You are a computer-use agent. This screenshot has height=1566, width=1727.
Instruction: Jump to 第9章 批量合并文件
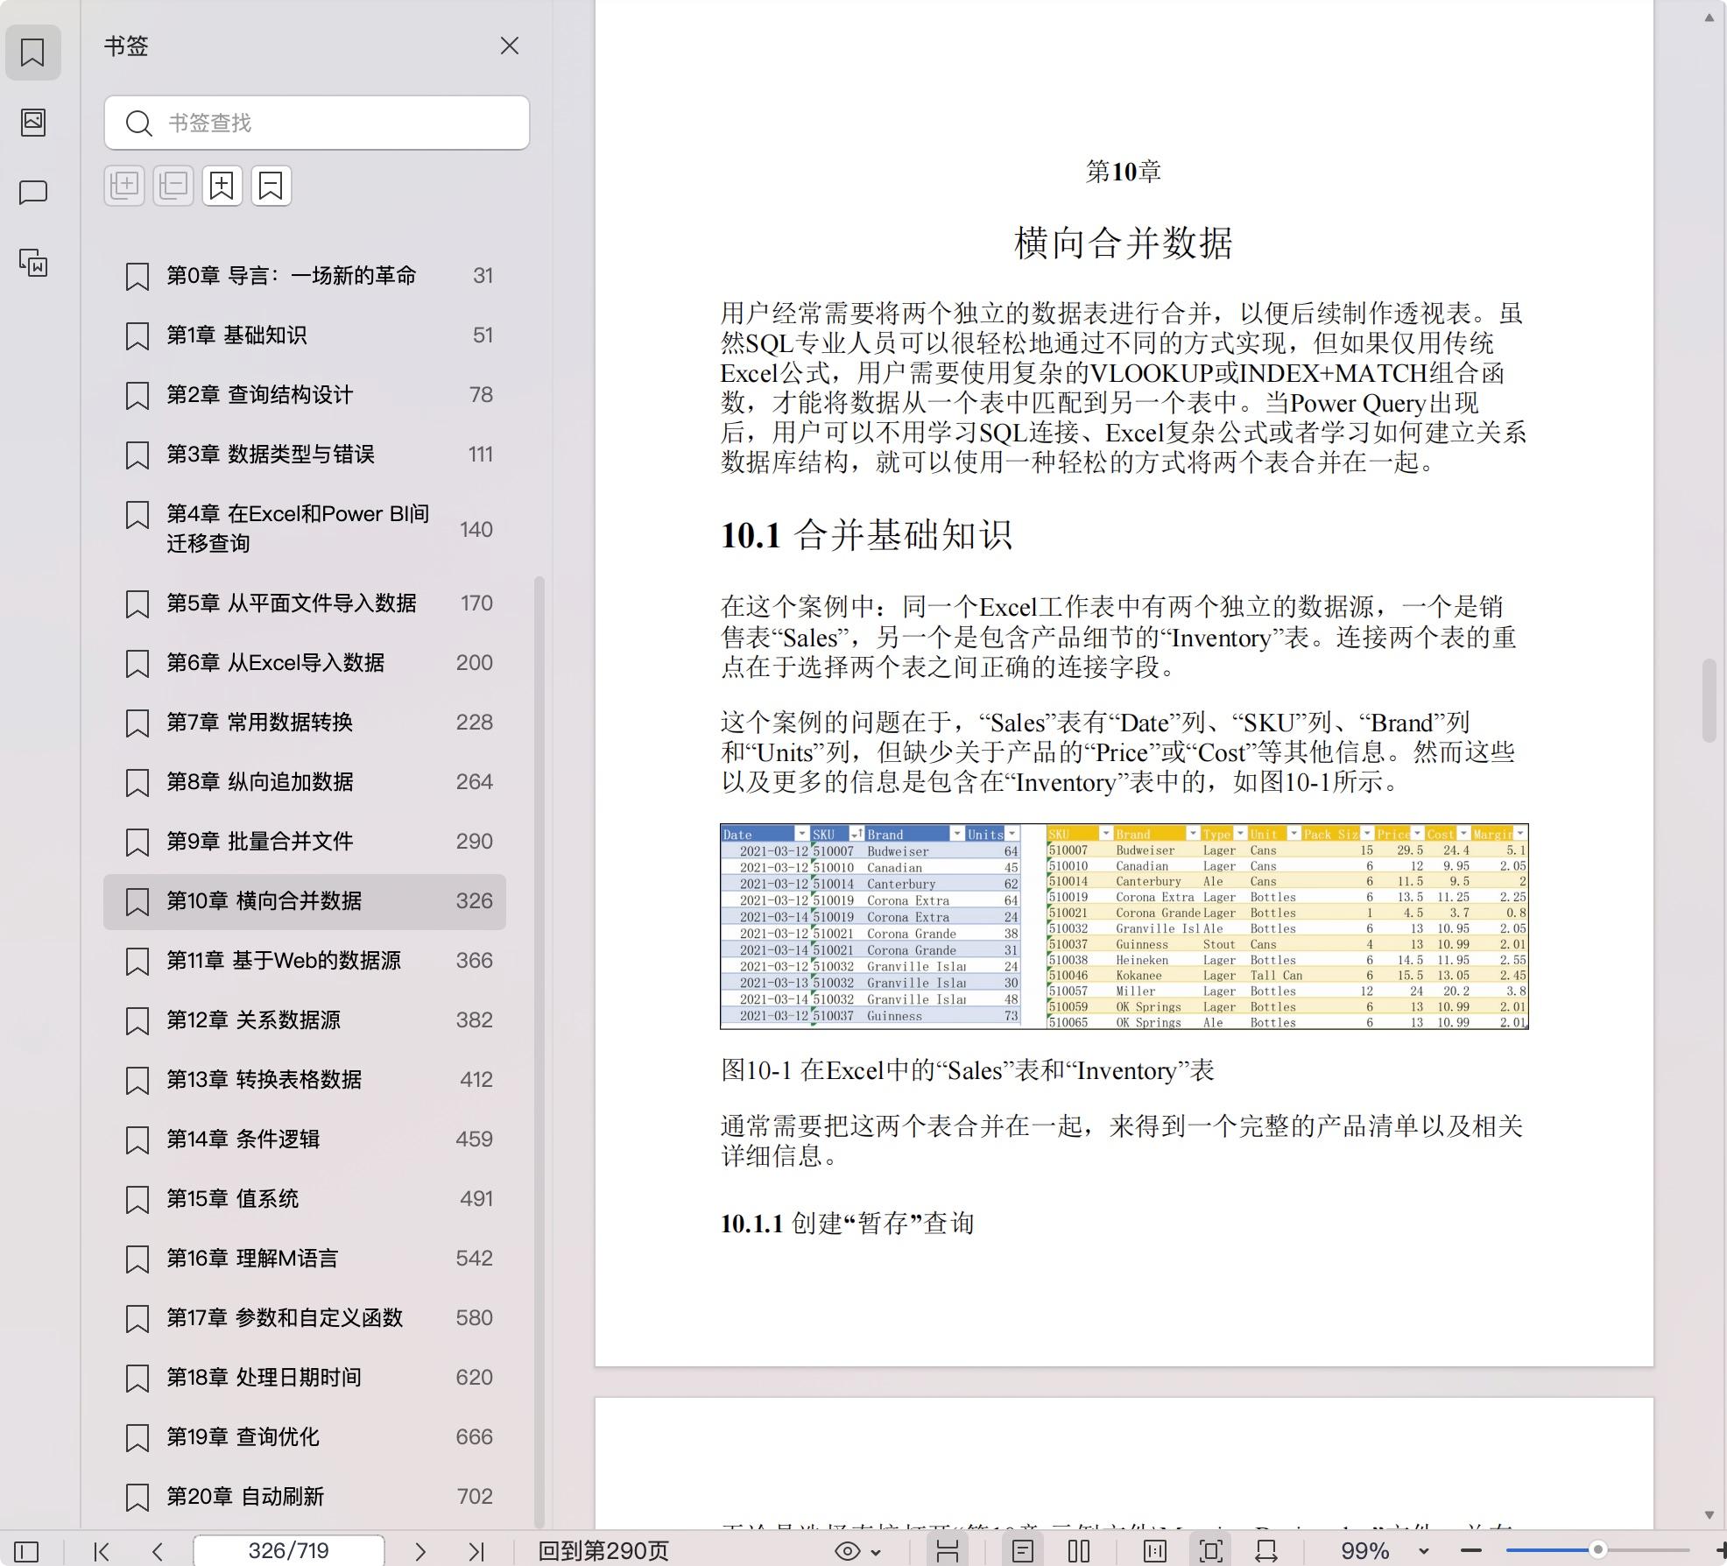[305, 842]
